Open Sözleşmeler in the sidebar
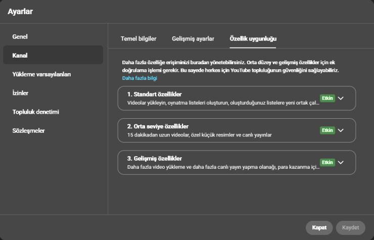Screen dimensions: 374x240 [28, 130]
